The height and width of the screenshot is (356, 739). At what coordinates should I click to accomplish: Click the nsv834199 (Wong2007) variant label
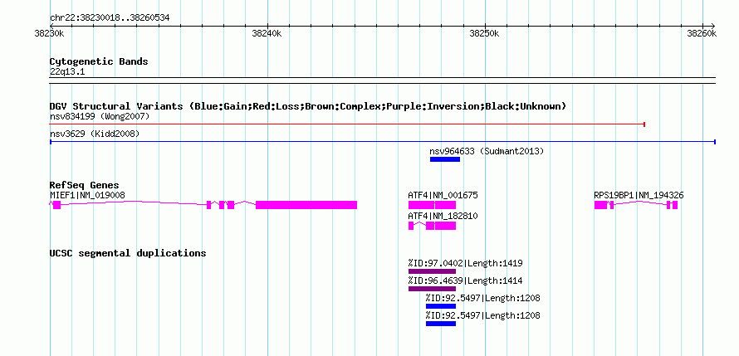point(100,116)
